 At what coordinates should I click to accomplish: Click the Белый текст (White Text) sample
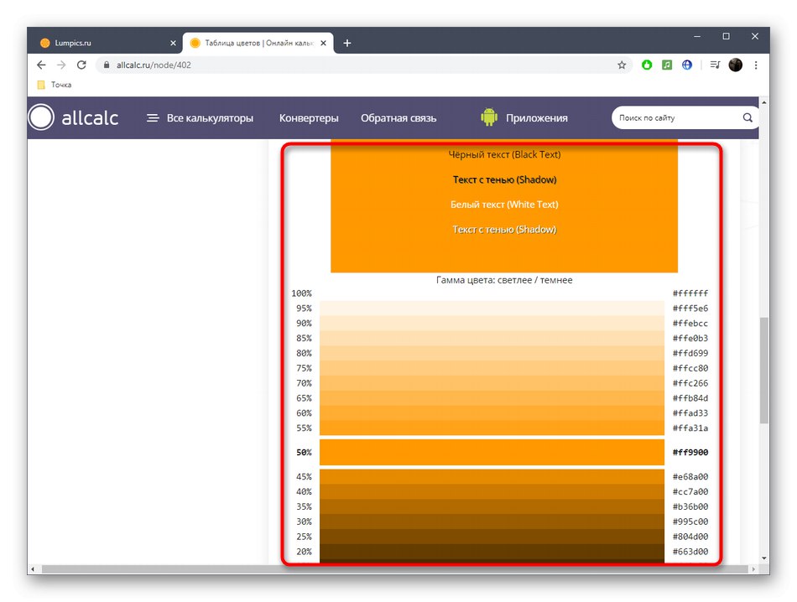click(x=504, y=205)
